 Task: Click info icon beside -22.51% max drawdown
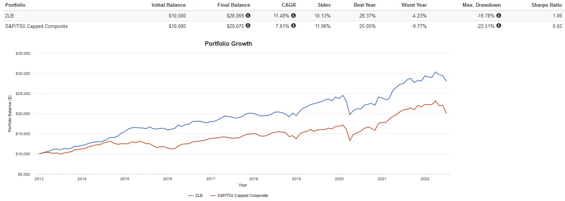pos(499,26)
